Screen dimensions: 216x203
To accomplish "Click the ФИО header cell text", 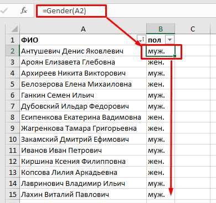I will pyautogui.click(x=30, y=40).
